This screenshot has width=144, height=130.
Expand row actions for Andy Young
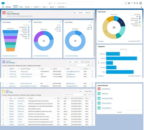tap(92, 72)
